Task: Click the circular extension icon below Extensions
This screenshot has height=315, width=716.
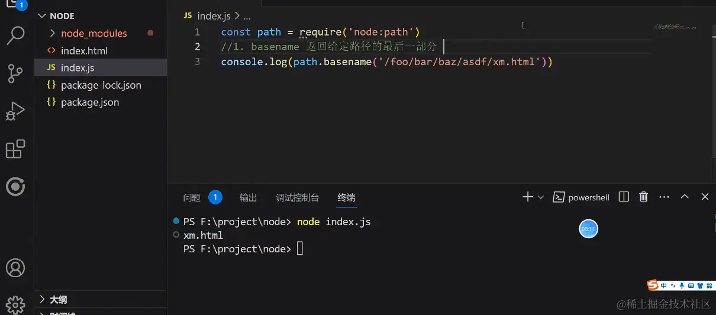Action: (x=15, y=187)
